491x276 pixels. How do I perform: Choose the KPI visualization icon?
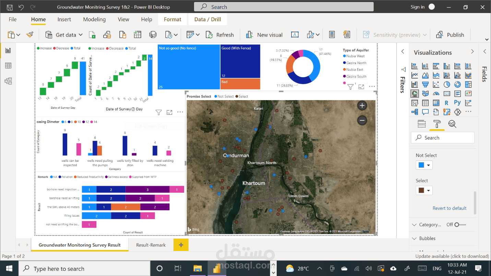pyautogui.click(x=468, y=94)
